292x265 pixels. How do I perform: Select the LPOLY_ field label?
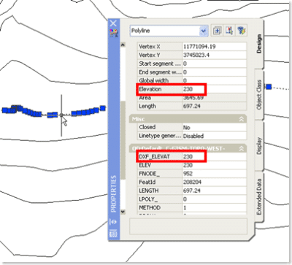[x=148, y=199]
